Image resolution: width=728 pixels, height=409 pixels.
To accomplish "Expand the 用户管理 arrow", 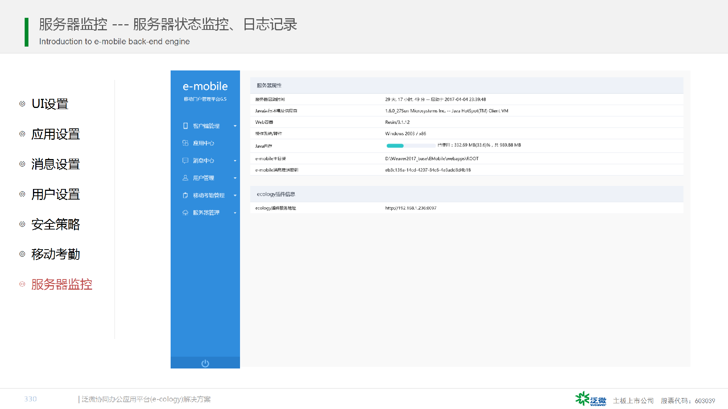I will [235, 178].
